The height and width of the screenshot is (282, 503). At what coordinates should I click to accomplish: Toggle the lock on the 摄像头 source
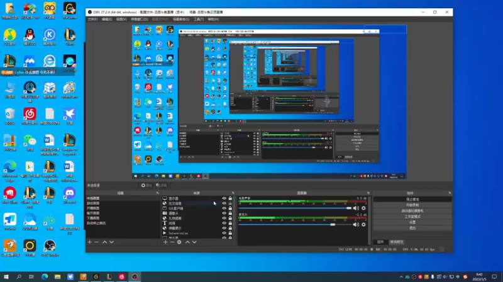[x=230, y=213]
